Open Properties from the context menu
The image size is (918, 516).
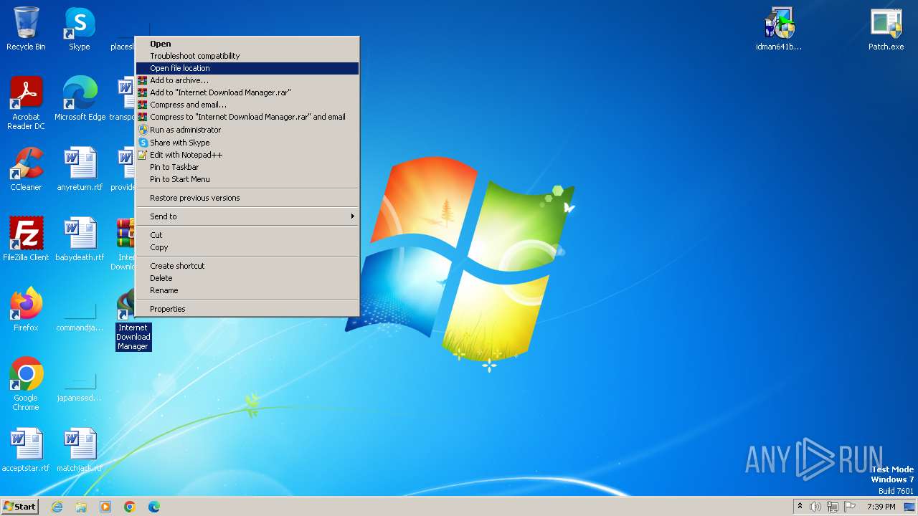coord(247,309)
